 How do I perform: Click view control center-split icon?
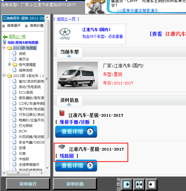(x=139, y=184)
